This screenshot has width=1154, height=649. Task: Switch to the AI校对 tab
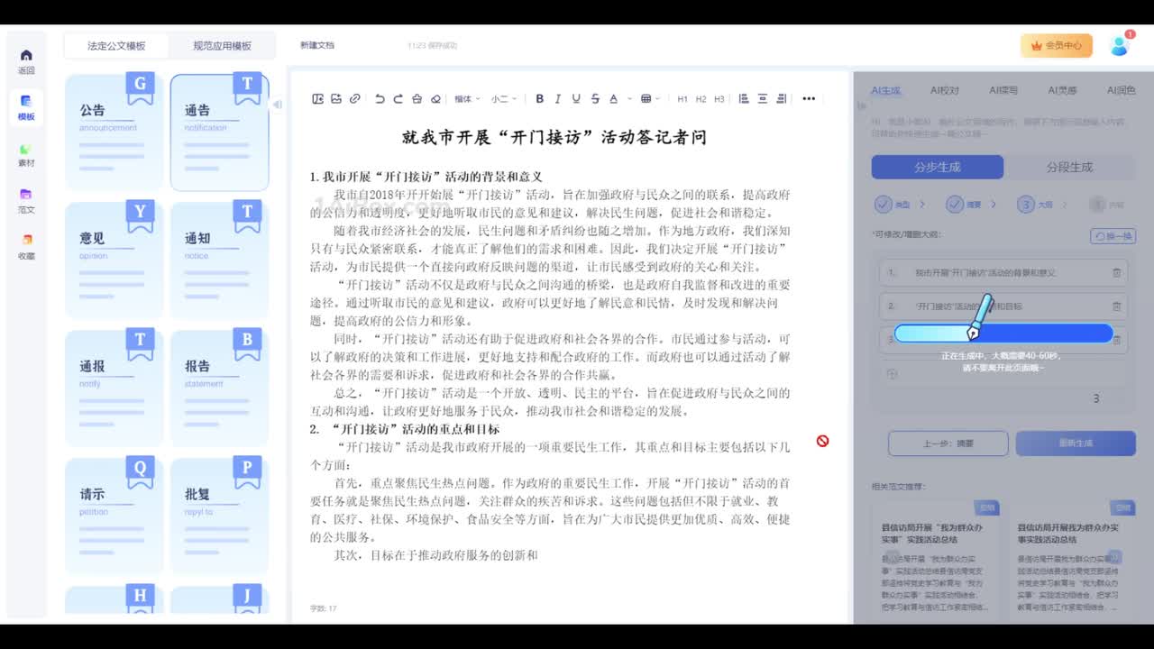[x=944, y=90]
